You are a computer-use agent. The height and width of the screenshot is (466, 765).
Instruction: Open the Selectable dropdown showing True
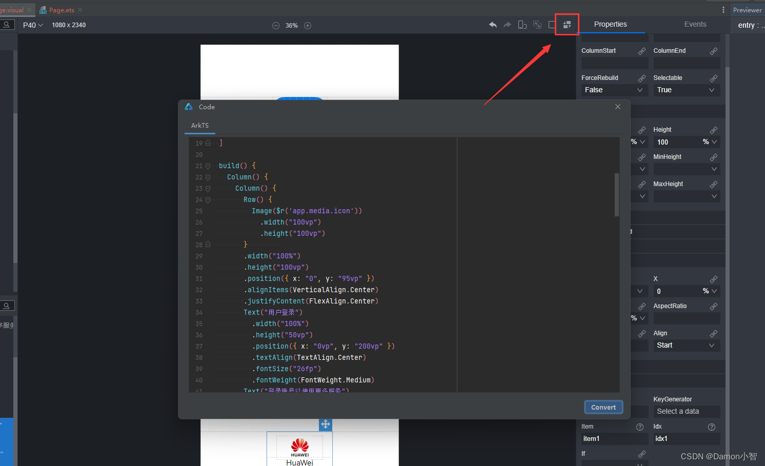687,90
